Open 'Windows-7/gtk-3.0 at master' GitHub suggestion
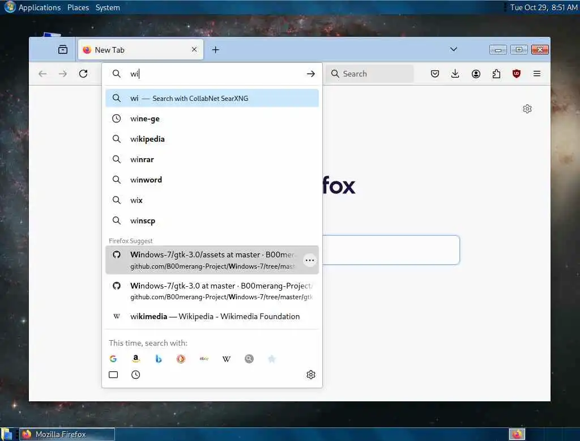580x441 pixels. coord(212,291)
